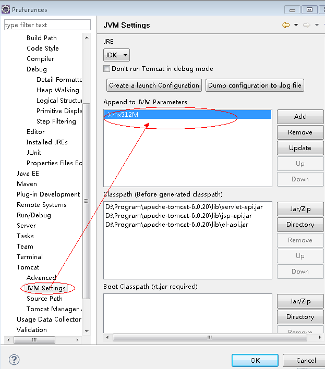Add a JVM parameter
This screenshot has height=369, width=325.
pos(300,117)
